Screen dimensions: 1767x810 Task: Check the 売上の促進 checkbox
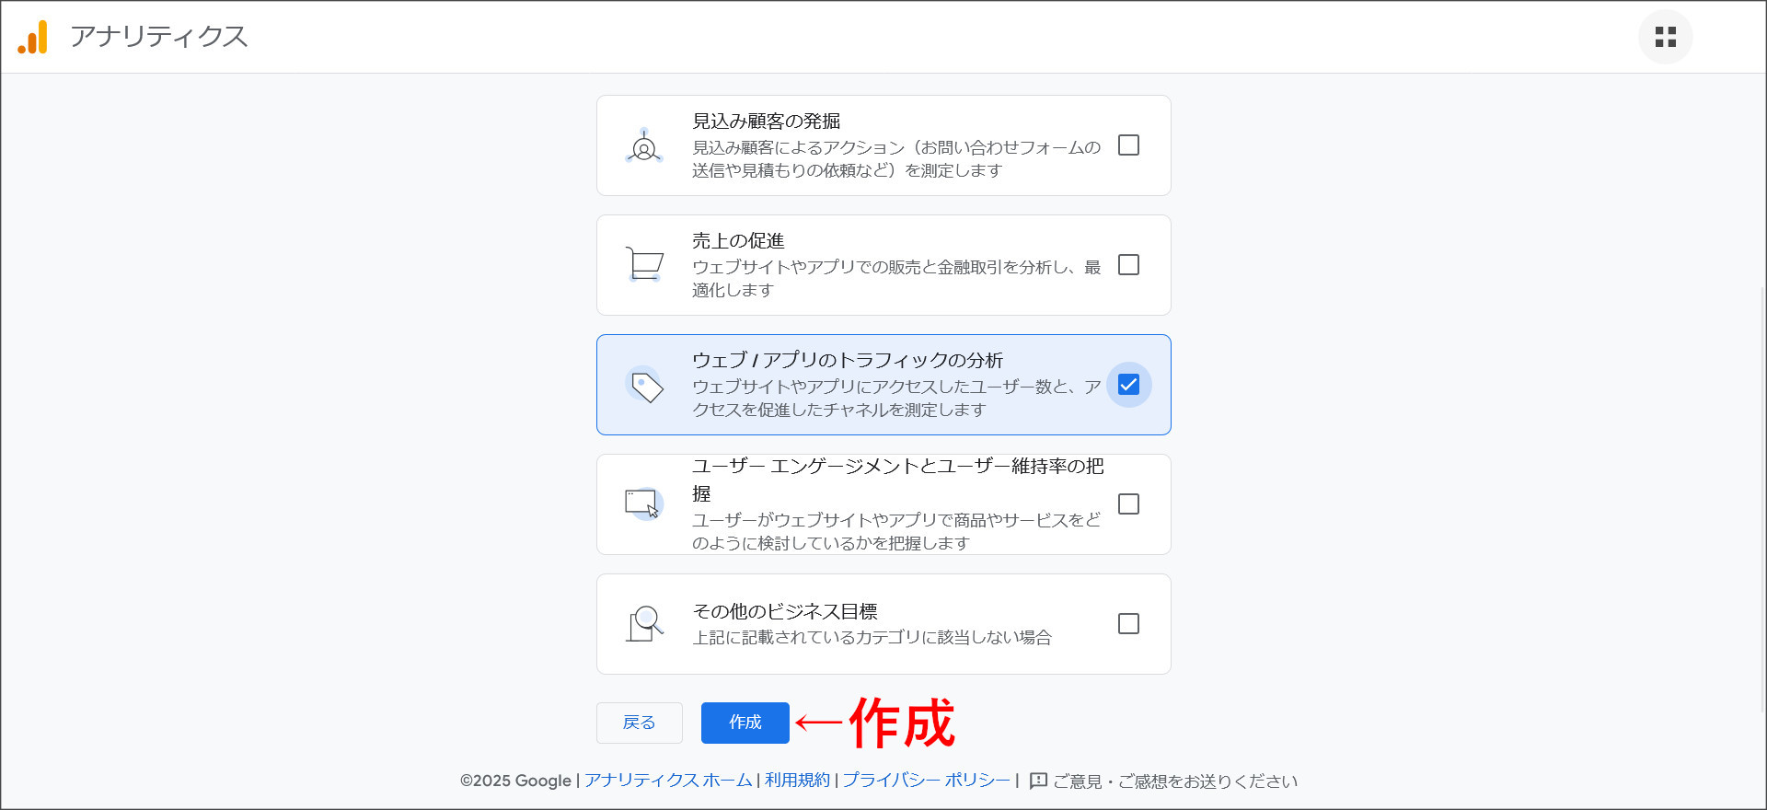tap(1128, 265)
